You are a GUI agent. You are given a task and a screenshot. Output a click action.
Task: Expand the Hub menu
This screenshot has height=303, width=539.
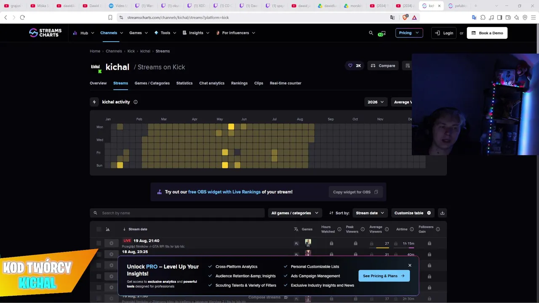pyautogui.click(x=83, y=33)
